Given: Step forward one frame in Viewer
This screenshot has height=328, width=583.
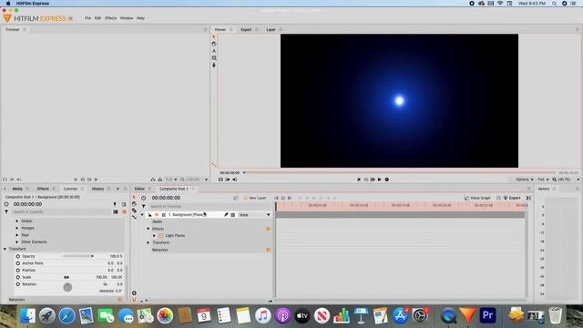Looking at the screenshot, I should [373, 179].
